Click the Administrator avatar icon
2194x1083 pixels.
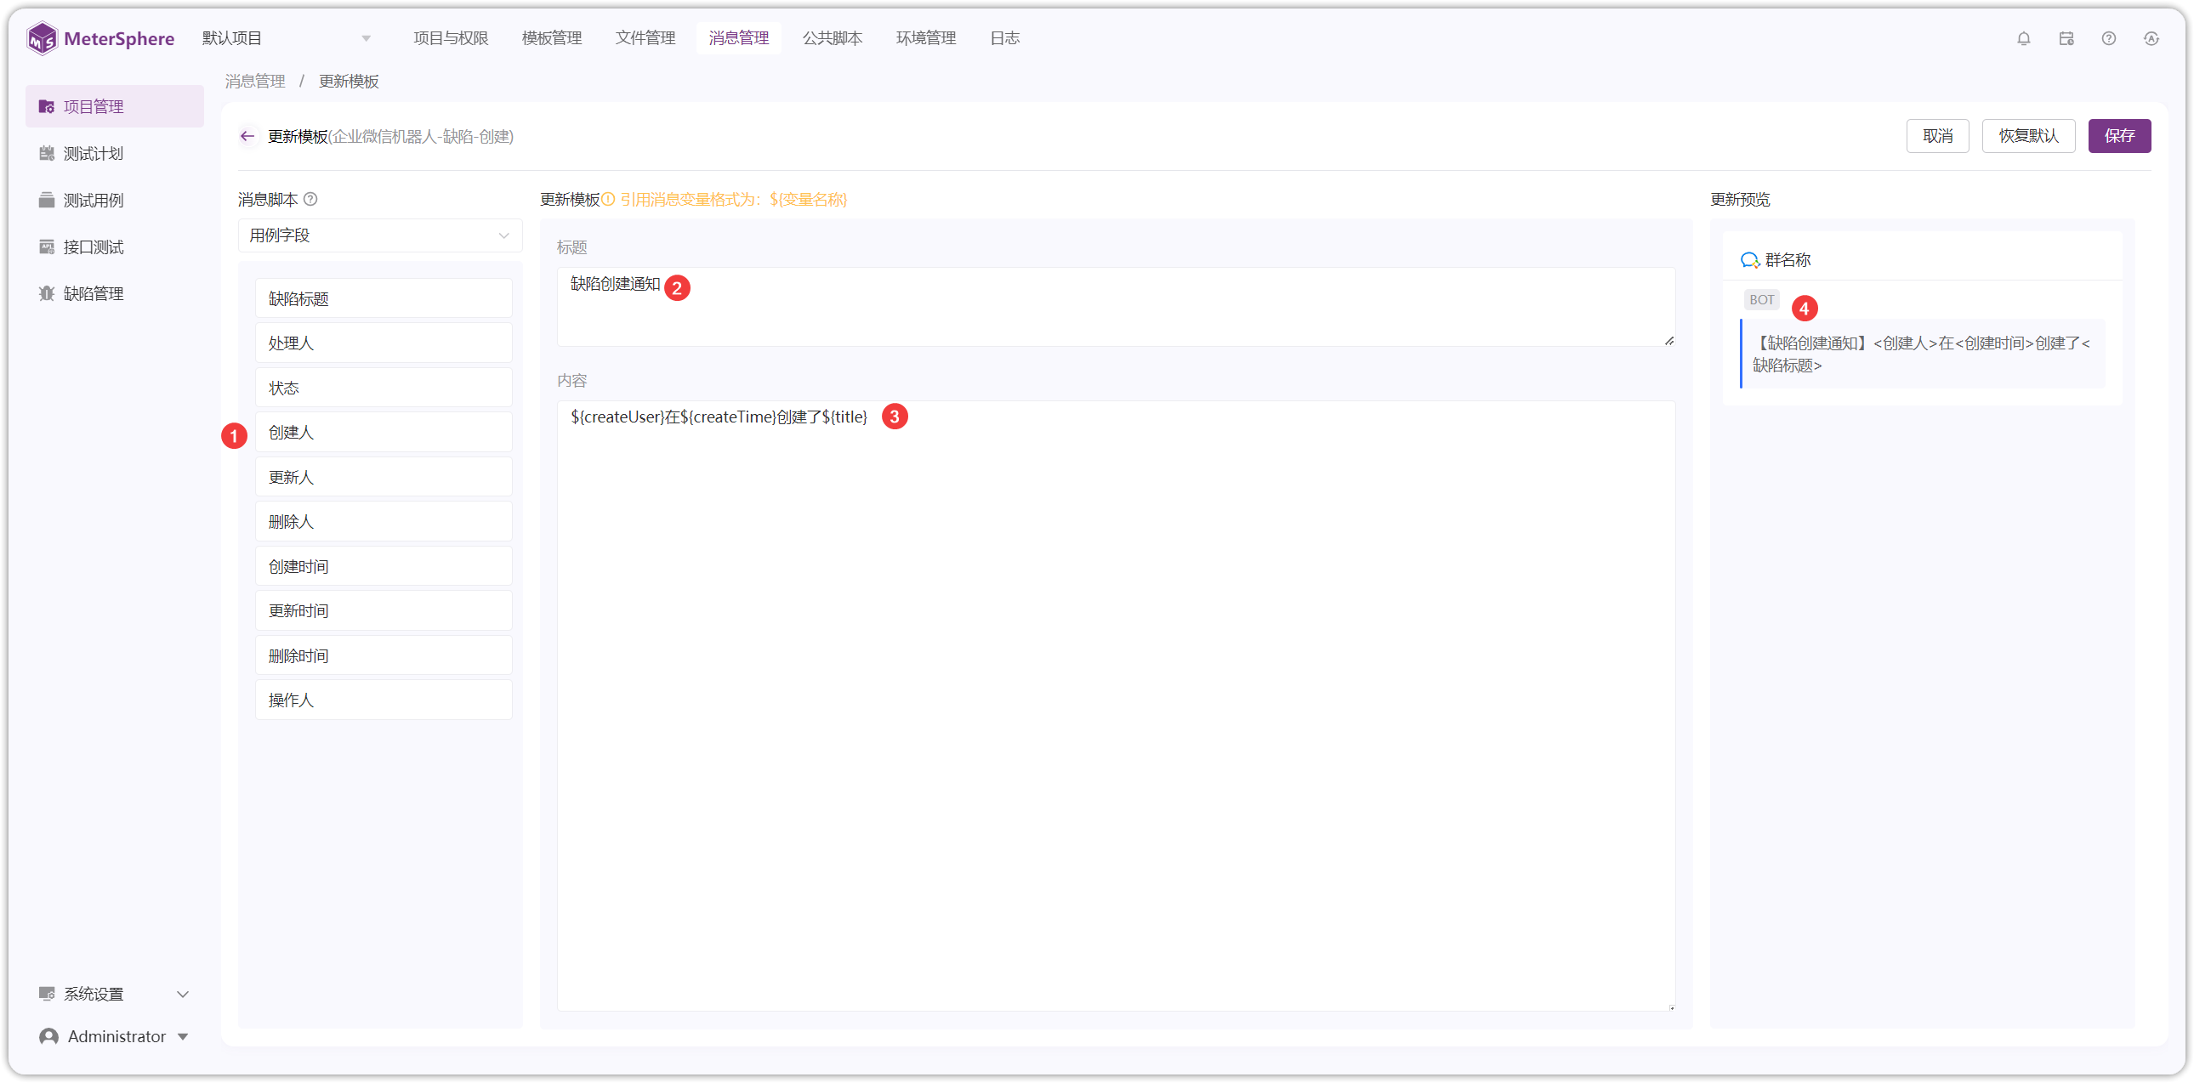(x=49, y=1036)
